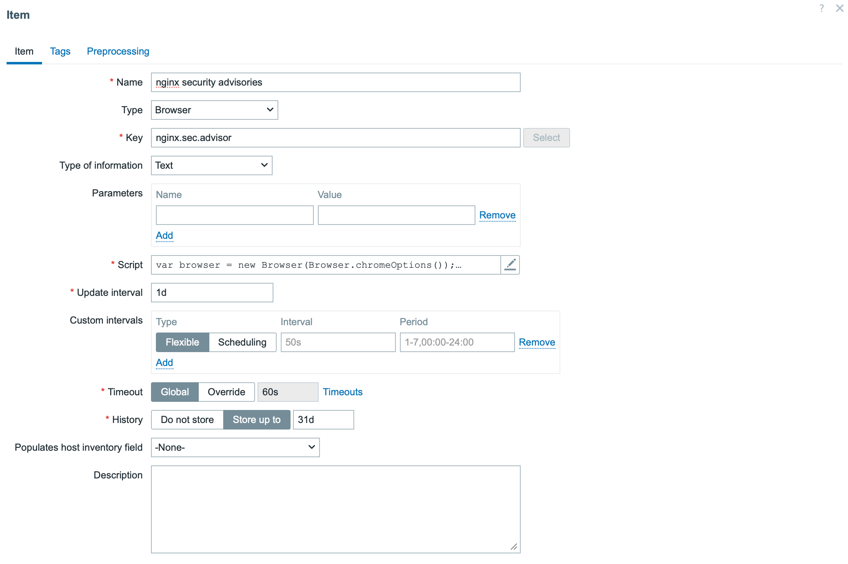Choose Do not store history
This screenshot has width=848, height=564.
tap(187, 420)
